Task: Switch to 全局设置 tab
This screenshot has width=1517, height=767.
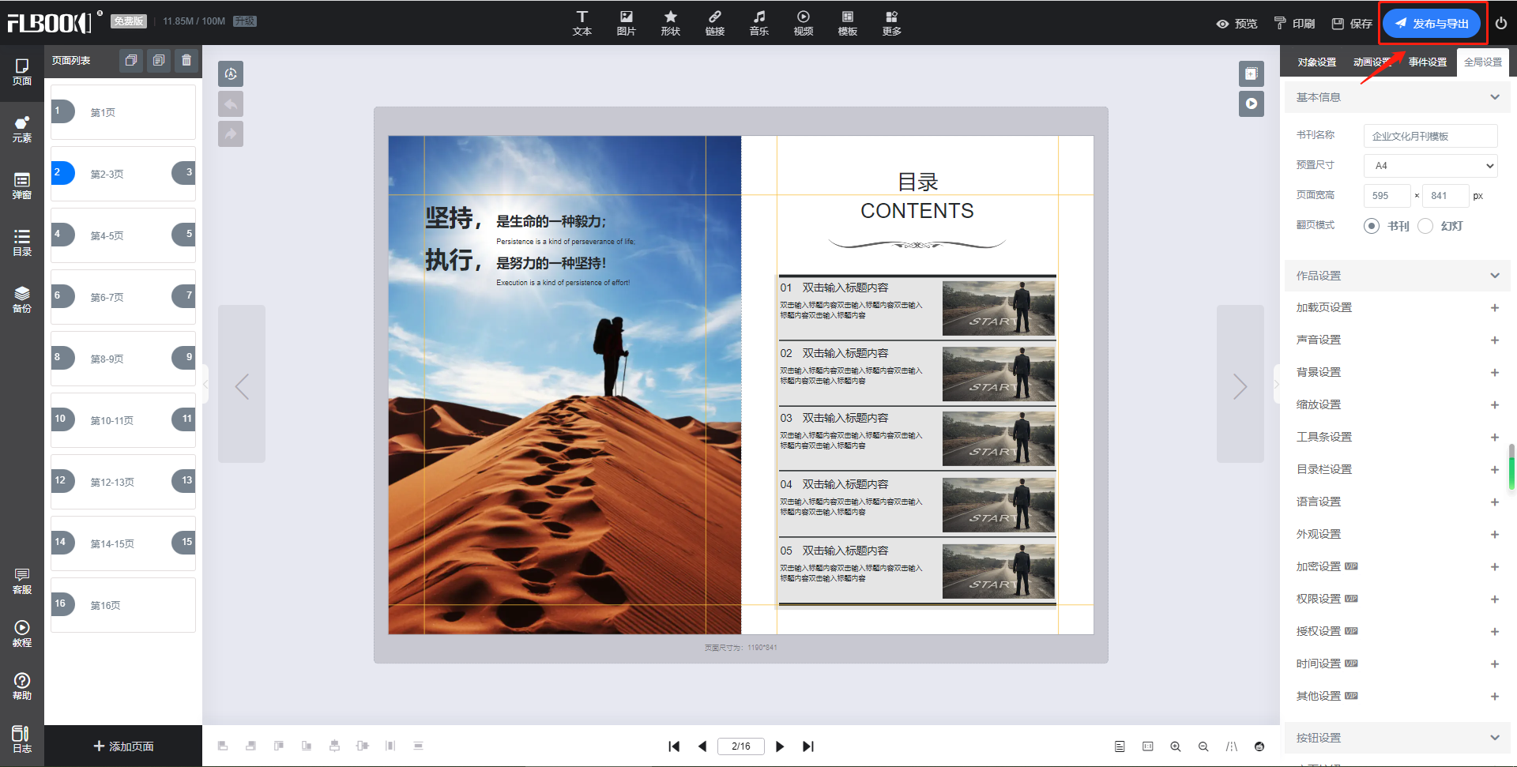Action: click(1483, 62)
